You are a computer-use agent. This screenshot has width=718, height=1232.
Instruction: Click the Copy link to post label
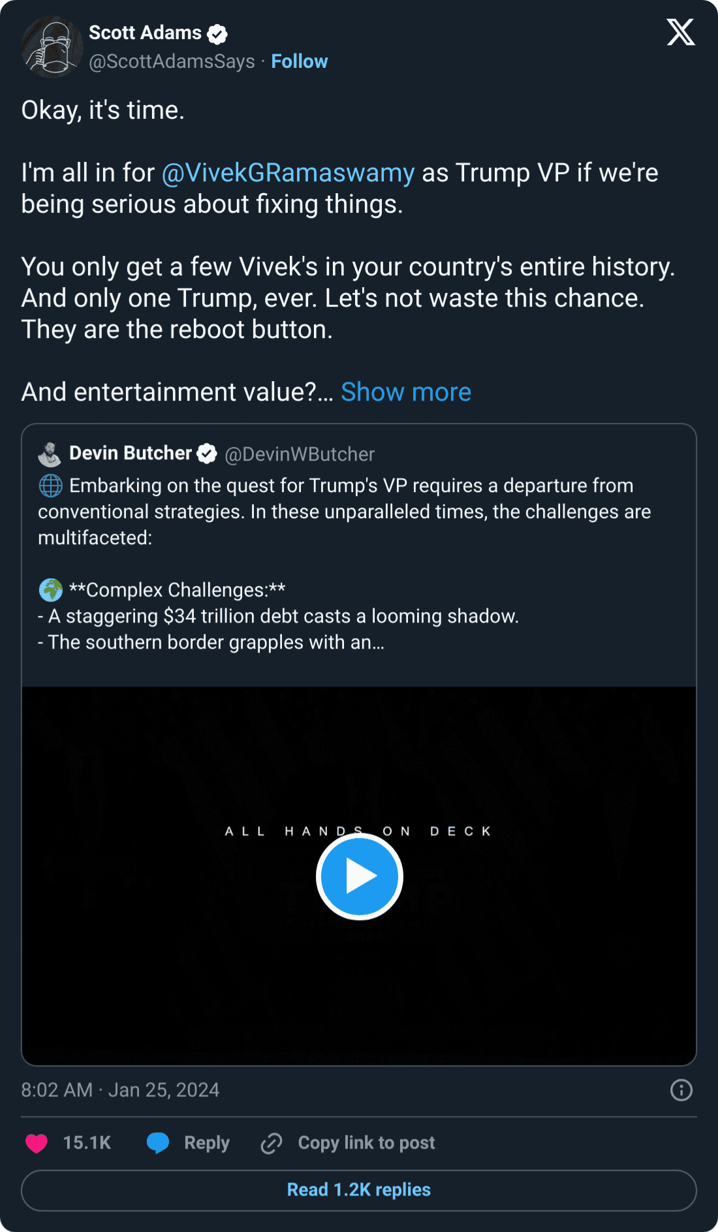366,1143
